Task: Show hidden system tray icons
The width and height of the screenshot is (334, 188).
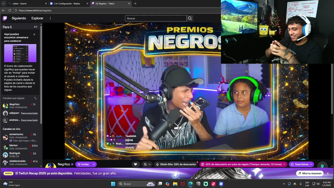Action: [284, 184]
